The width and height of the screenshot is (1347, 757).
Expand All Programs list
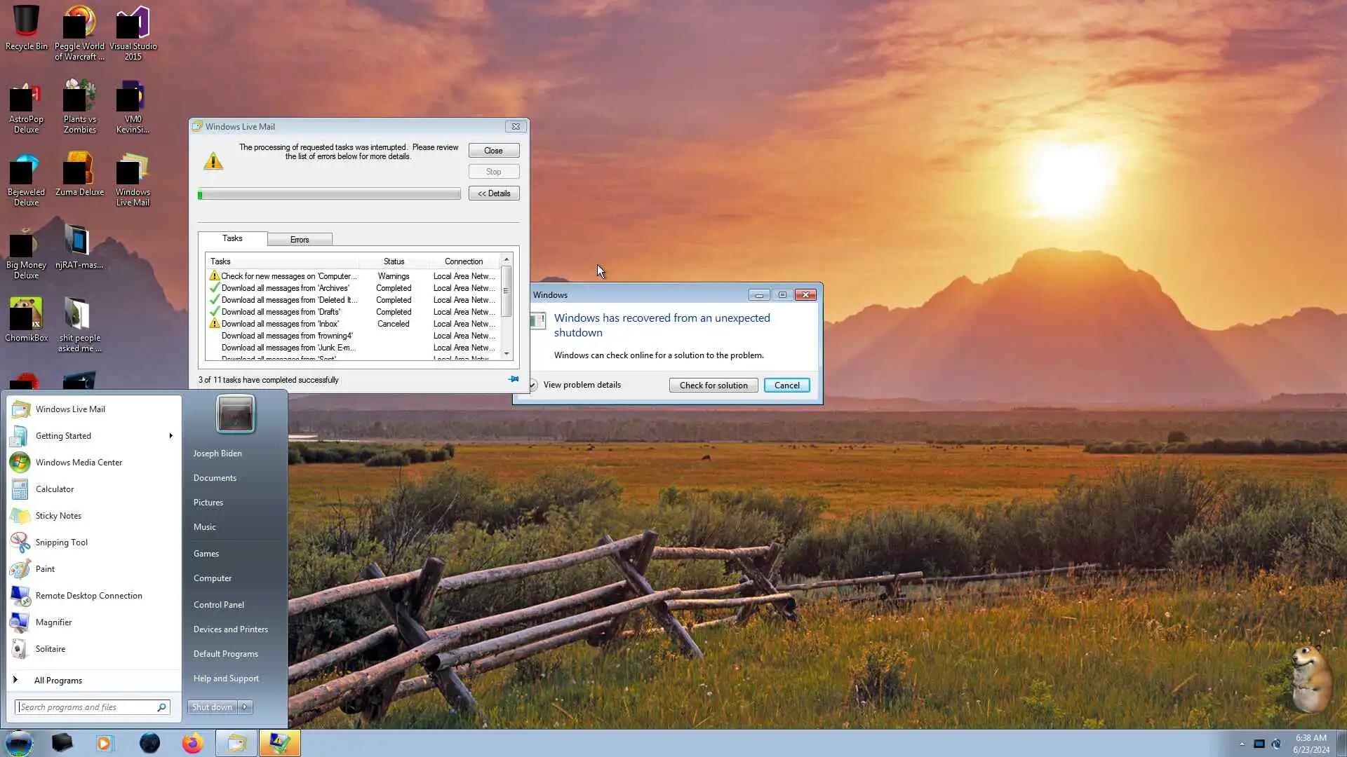[x=58, y=681]
